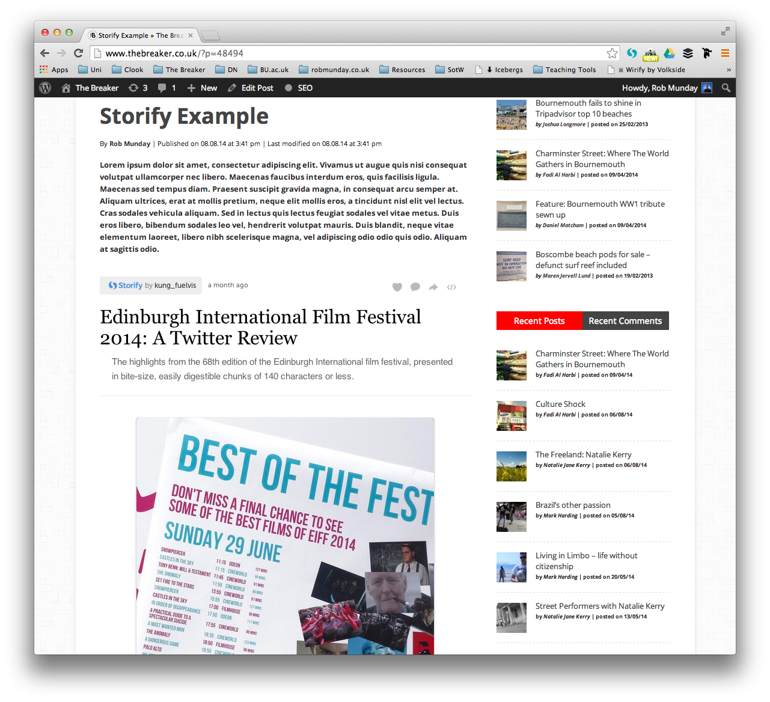Click the address bar URL field
The image size is (770, 702).
(355, 53)
